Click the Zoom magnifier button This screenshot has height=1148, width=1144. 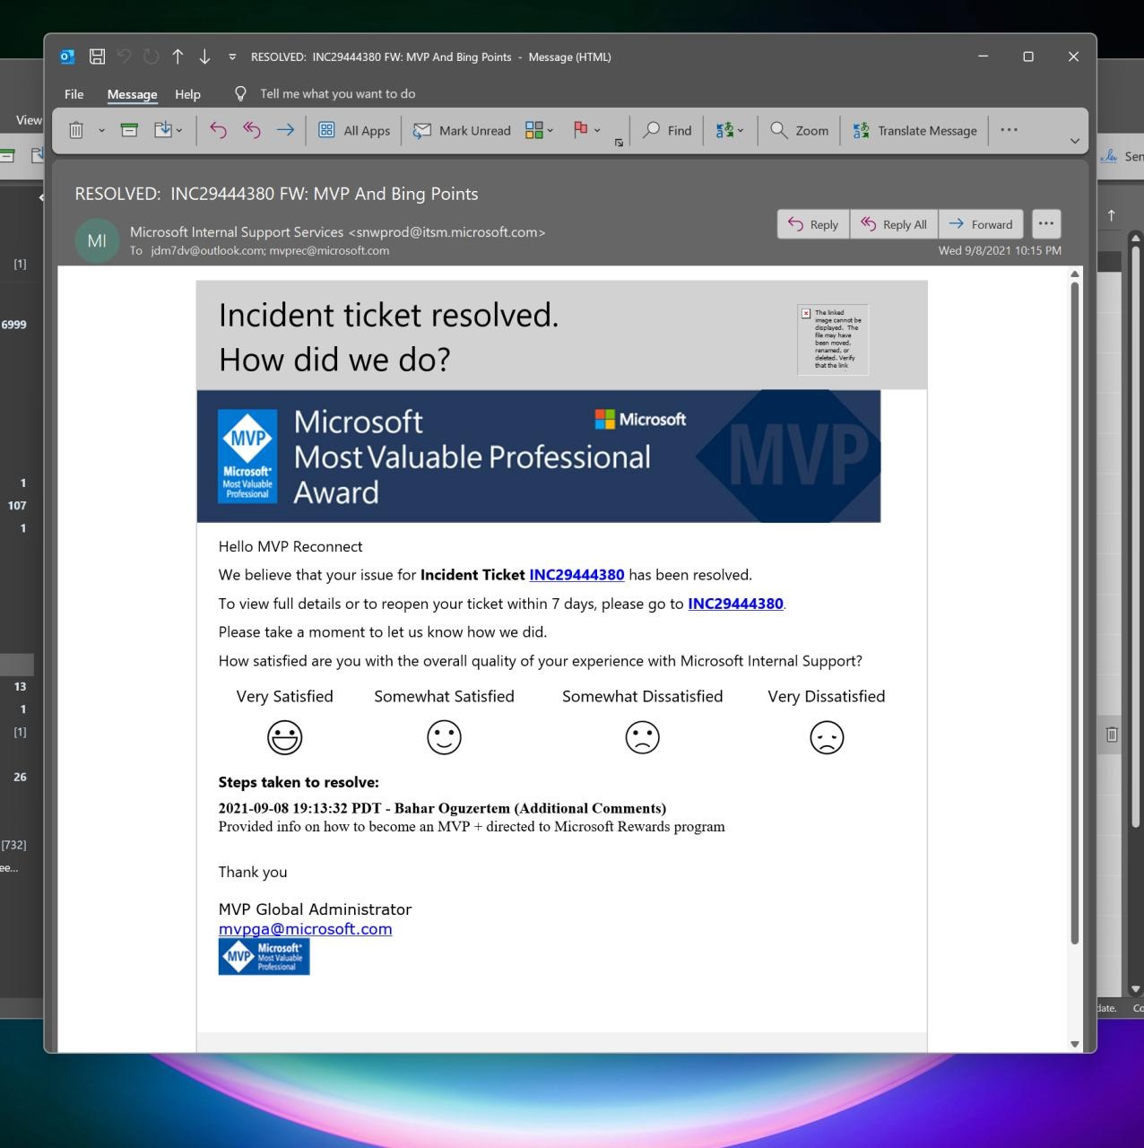(x=800, y=130)
